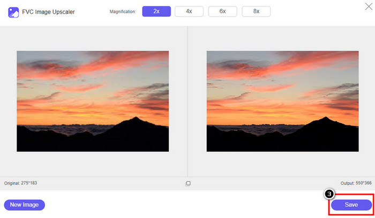Click the 'Magnification:' label
Viewport: 375px width, 218px height.
click(123, 11)
